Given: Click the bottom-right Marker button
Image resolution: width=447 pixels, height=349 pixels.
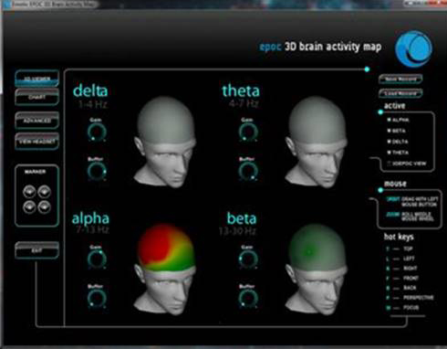Looking at the screenshot, I should pos(45,207).
